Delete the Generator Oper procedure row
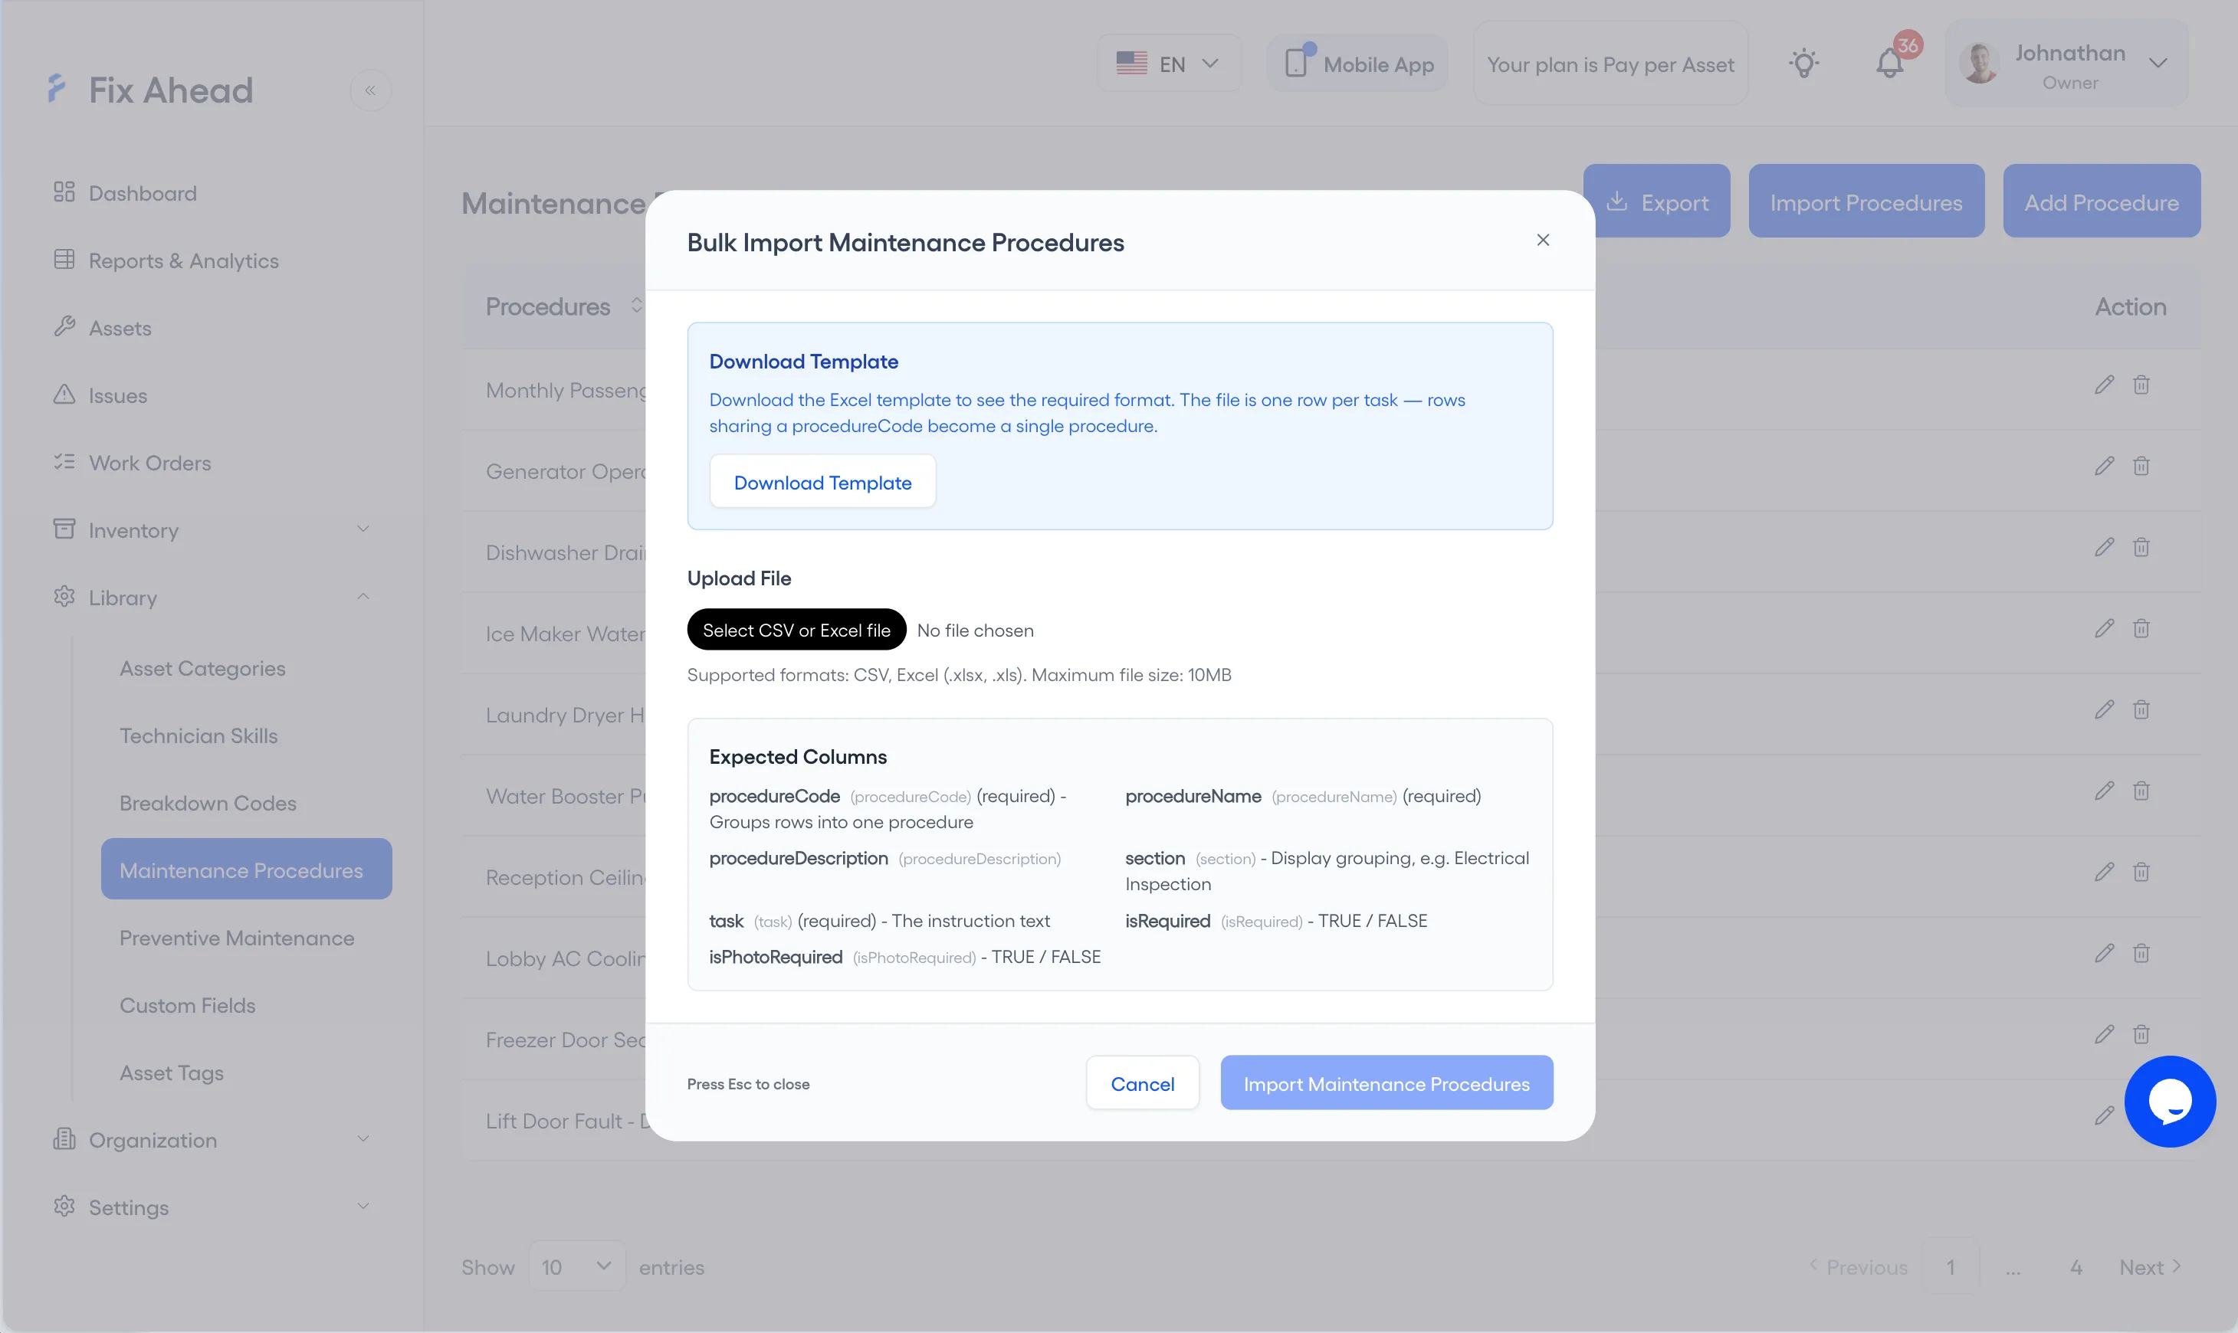Image resolution: width=2238 pixels, height=1333 pixels. point(2141,465)
